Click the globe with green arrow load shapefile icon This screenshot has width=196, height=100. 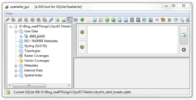point(107,20)
